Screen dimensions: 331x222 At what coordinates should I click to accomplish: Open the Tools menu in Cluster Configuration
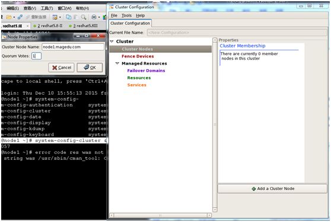coord(126,15)
